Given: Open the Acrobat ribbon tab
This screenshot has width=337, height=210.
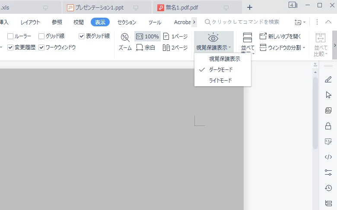Looking at the screenshot, I should click(182, 22).
